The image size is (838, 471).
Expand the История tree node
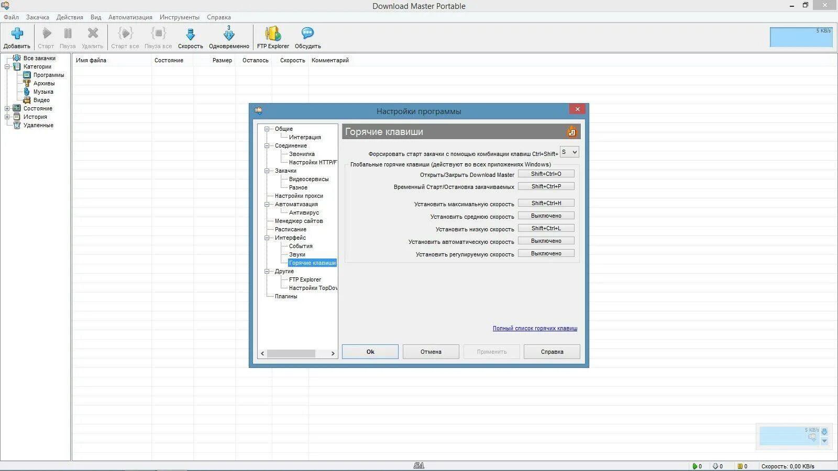(7, 117)
